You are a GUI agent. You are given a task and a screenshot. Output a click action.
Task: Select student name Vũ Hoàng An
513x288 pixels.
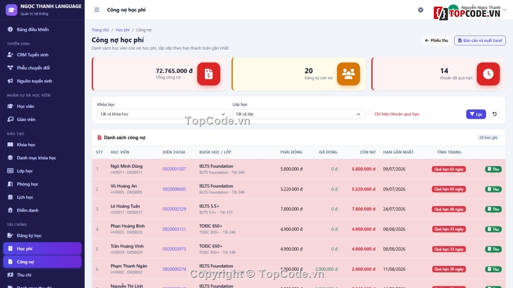[x=124, y=186]
